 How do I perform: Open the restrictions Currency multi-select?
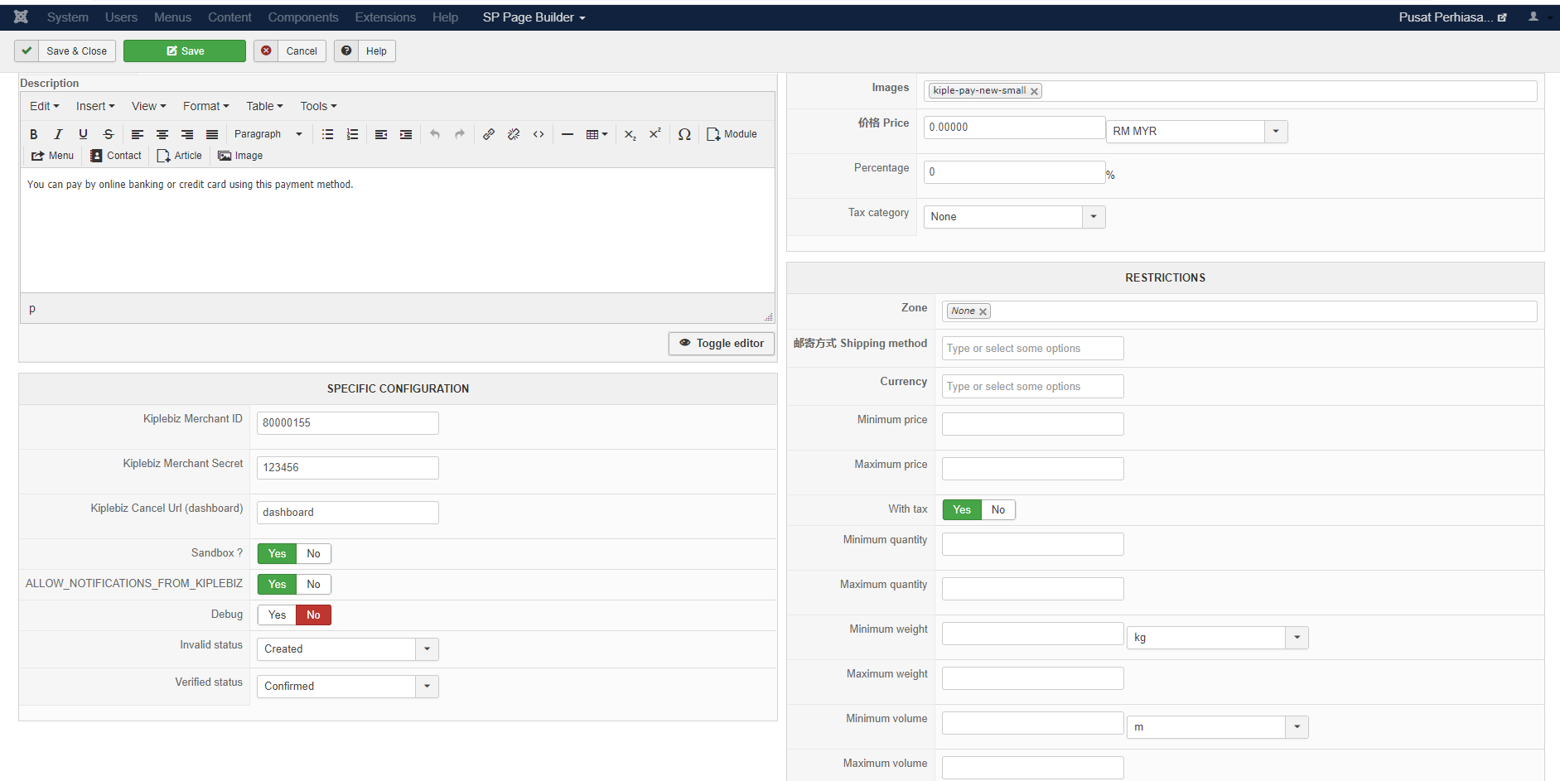(x=1033, y=387)
